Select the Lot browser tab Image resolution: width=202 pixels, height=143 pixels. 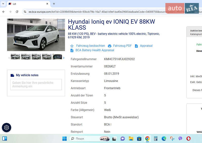tap(28, 4)
